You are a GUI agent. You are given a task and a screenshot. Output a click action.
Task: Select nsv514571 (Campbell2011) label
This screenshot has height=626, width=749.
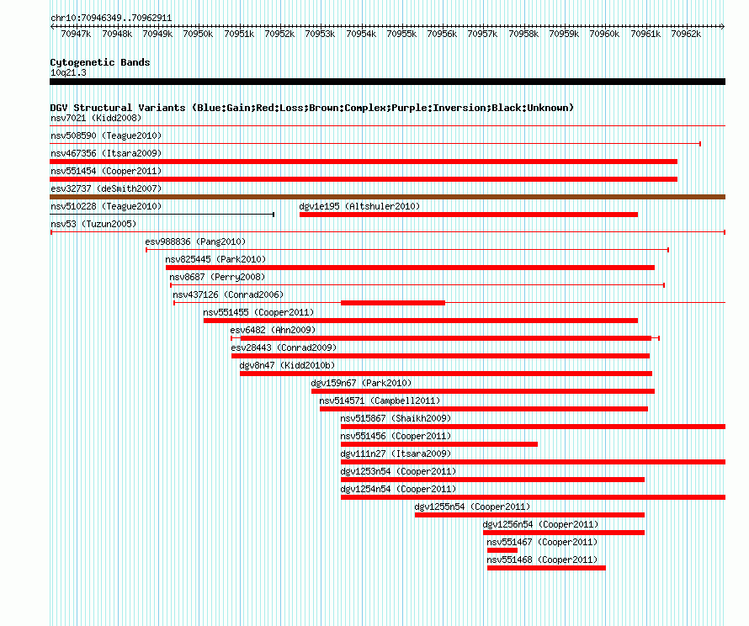pos(380,401)
